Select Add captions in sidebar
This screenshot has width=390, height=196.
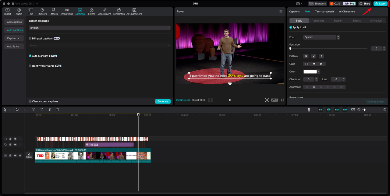(14, 22)
